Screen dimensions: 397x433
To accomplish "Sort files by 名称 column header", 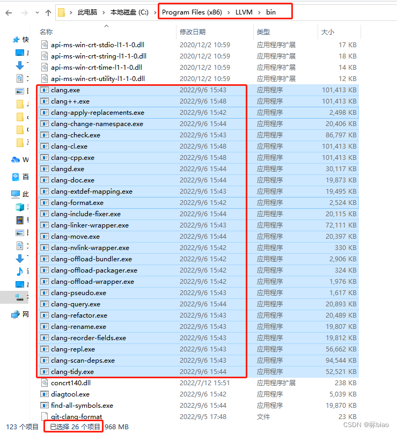I will tap(46, 32).
